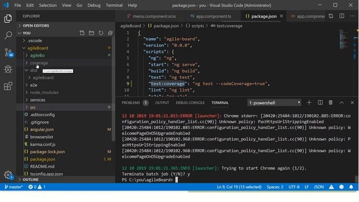Open changes compare icon in editor toolbar
Image resolution: width=359 pixels, height=202 pixels.
coord(331,16)
